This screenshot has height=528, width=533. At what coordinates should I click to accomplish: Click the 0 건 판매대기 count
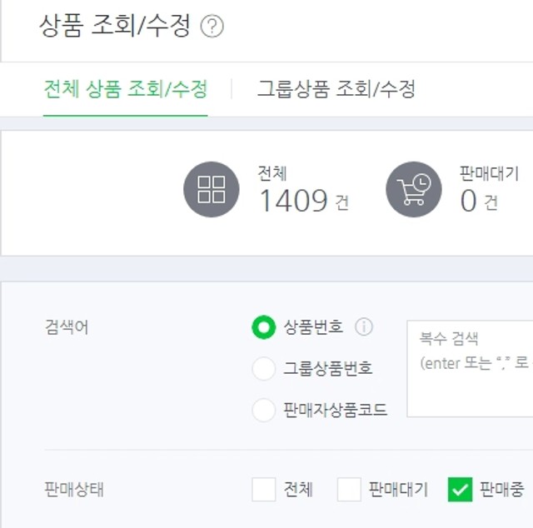(x=480, y=201)
